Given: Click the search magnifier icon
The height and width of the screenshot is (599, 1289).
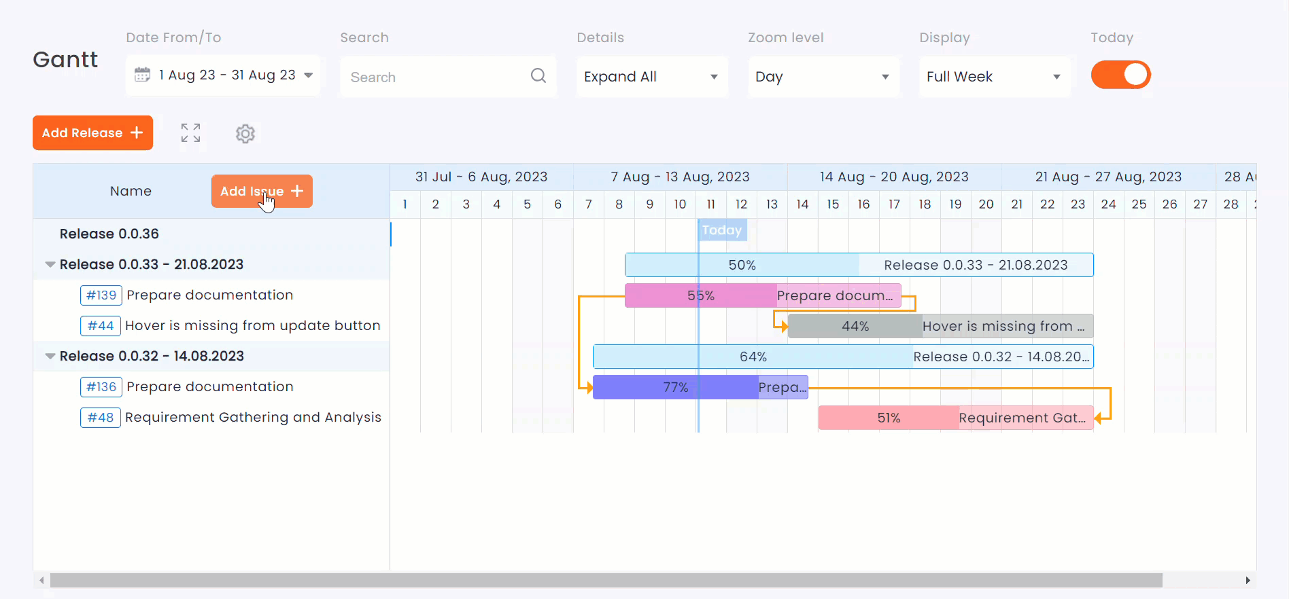Looking at the screenshot, I should pyautogui.click(x=538, y=76).
